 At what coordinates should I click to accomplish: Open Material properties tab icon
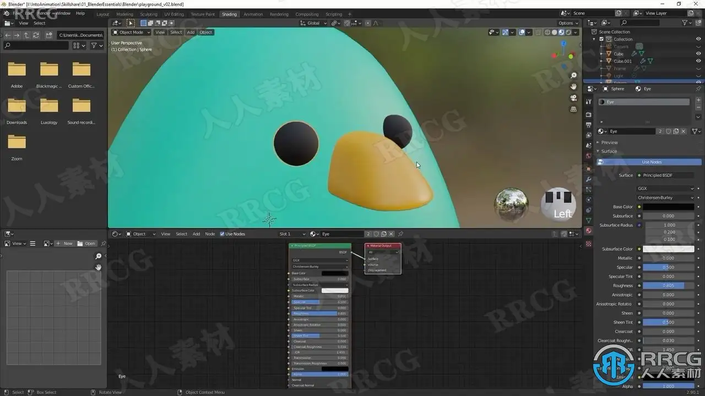point(589,231)
